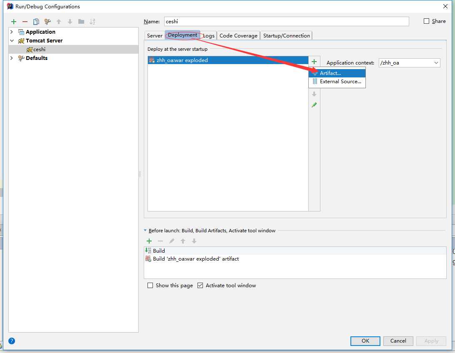Choose Artifact... from popup menu
Image resolution: width=455 pixels, height=353 pixels.
click(337, 73)
